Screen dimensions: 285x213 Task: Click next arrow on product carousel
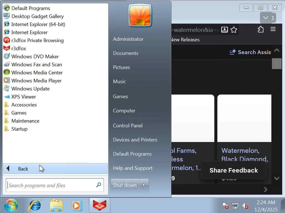coord(265,190)
